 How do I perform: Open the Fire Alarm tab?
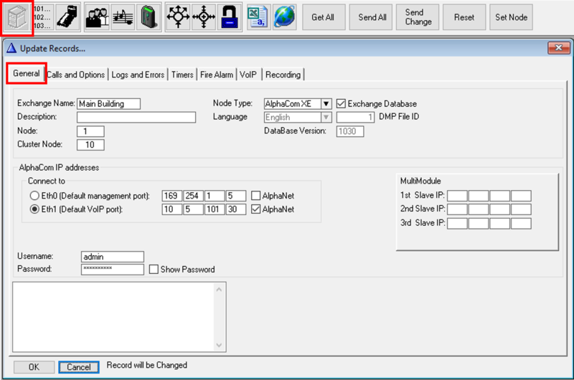[216, 75]
